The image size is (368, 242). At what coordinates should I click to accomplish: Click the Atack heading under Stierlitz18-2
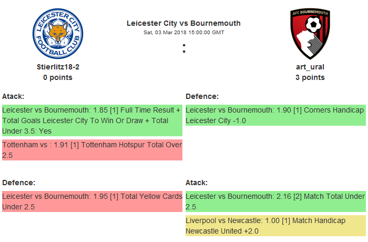(x=13, y=96)
